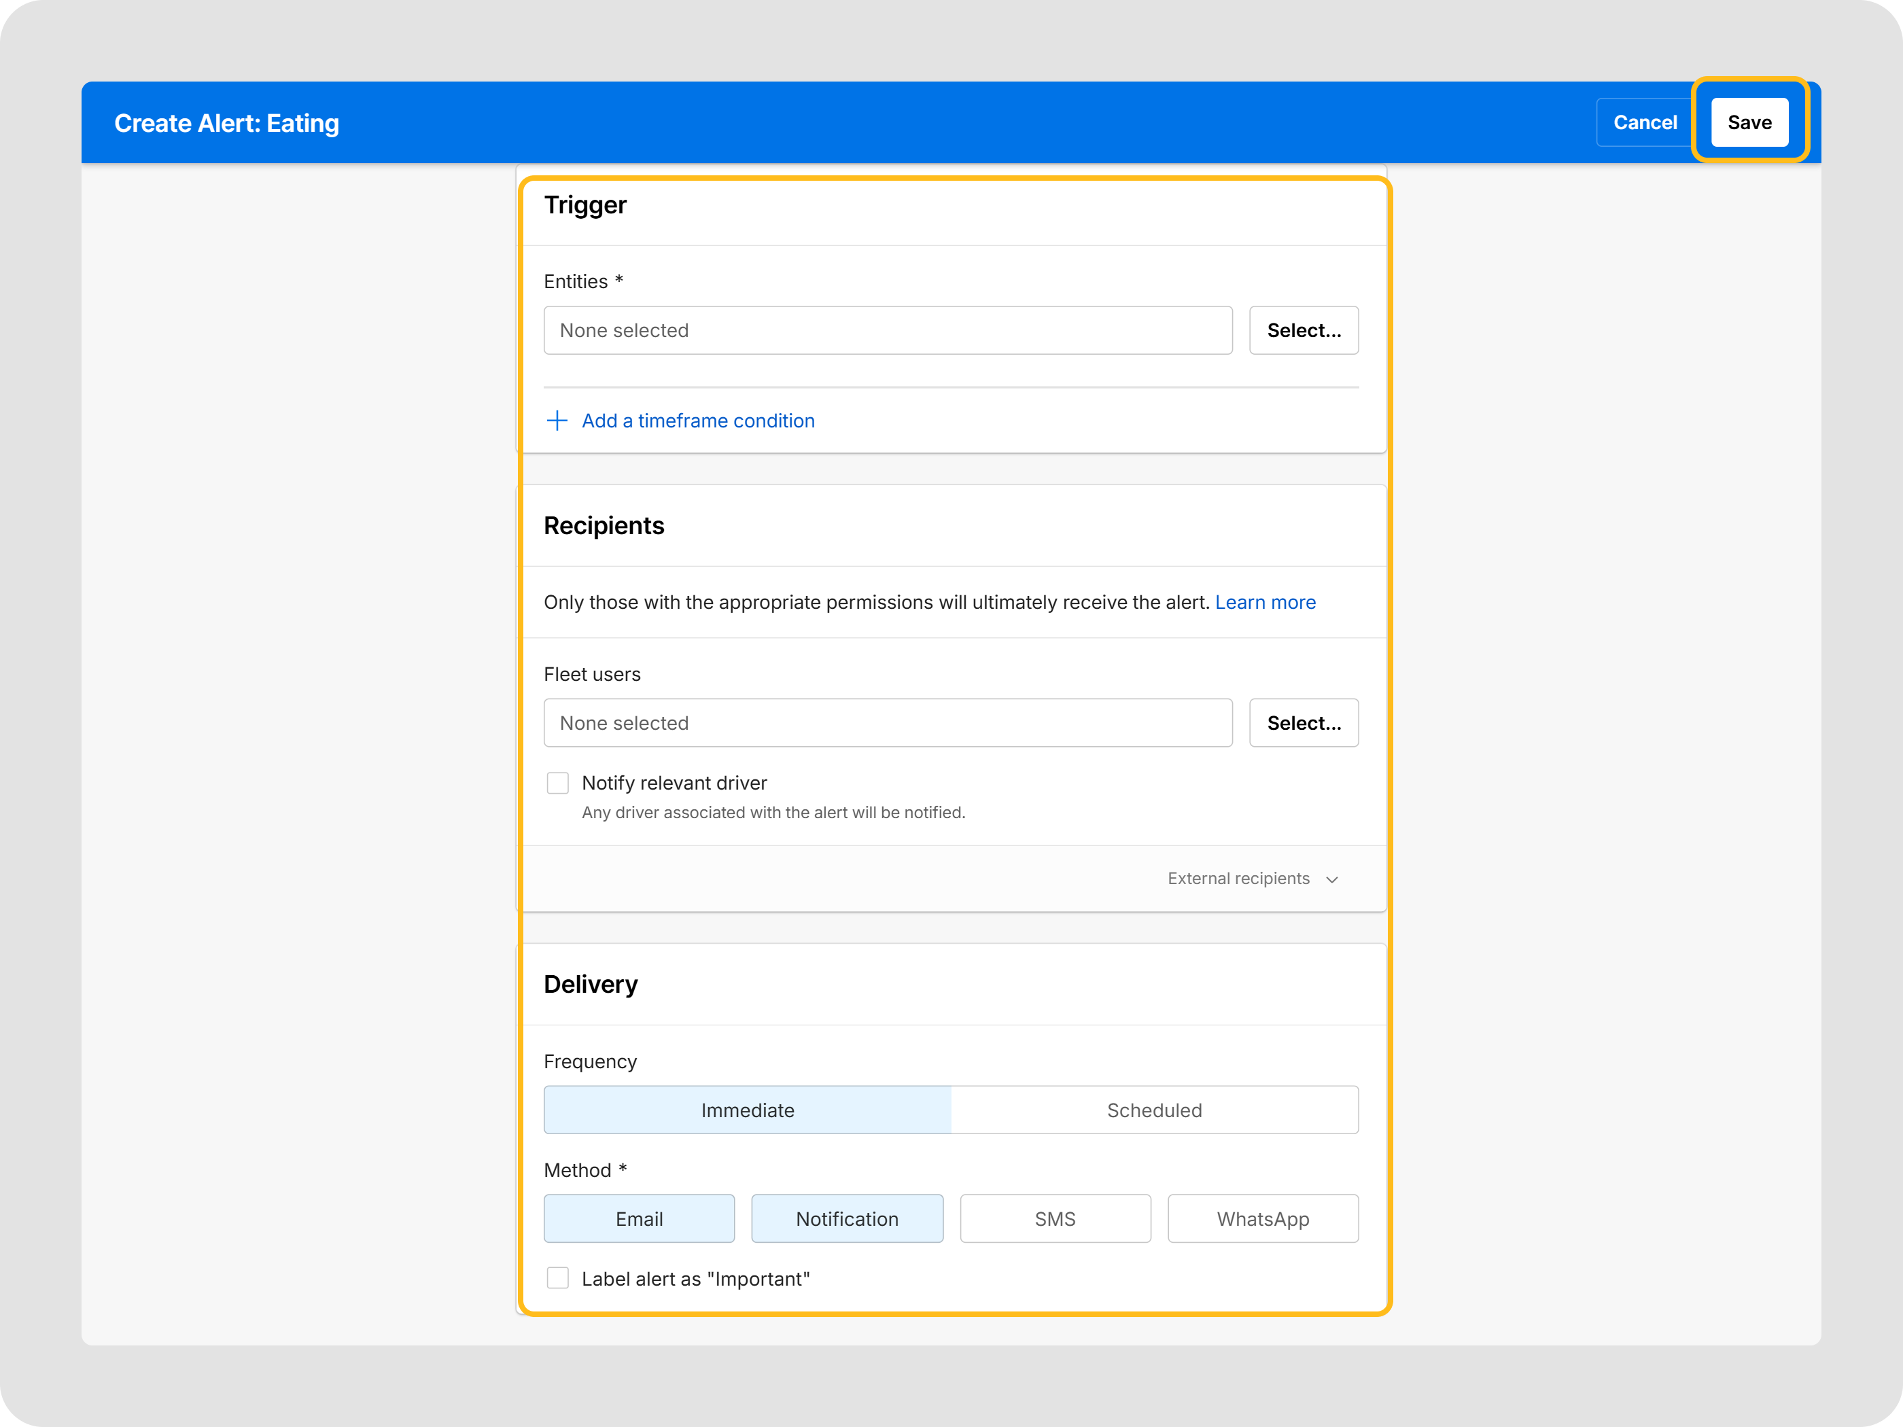1903x1427 pixels.
Task: Toggle the Email delivery method off
Action: coord(640,1219)
